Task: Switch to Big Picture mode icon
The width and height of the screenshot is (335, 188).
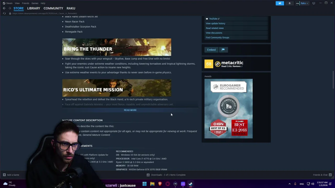Action: (314, 3)
